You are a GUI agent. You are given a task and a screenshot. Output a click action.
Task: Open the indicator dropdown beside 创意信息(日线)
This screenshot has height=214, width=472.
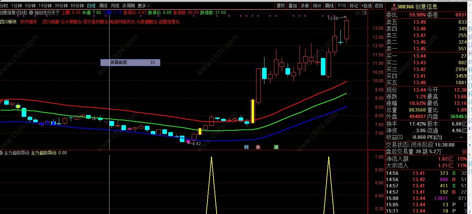coord(31,13)
